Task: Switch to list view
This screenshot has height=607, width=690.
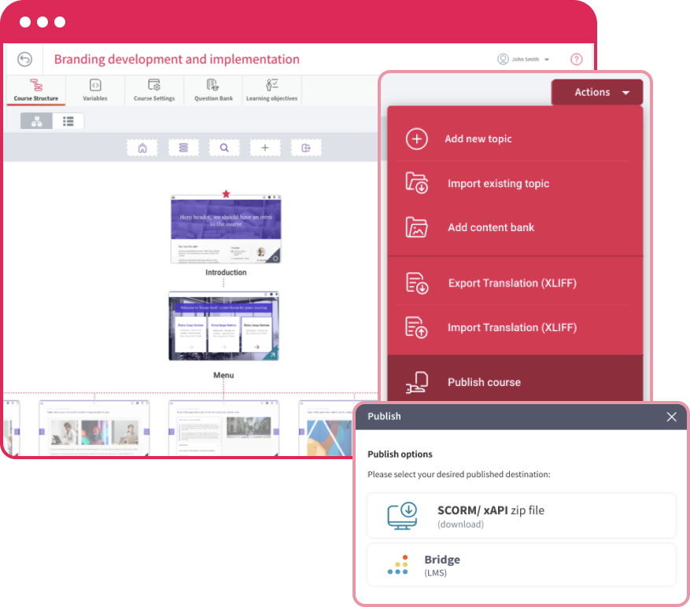Action: point(68,121)
